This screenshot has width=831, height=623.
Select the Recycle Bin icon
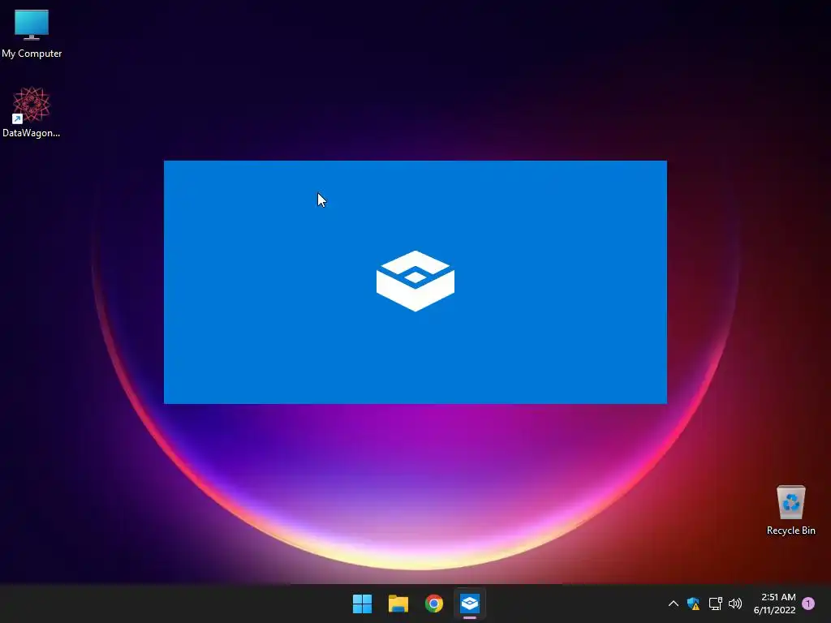pyautogui.click(x=790, y=510)
